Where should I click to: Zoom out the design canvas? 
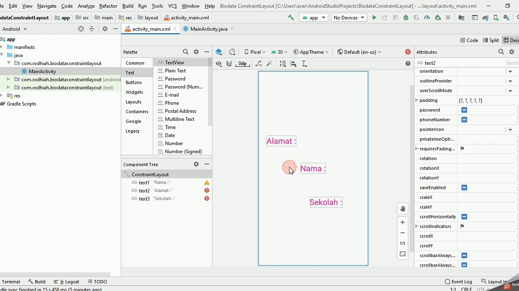point(403,233)
